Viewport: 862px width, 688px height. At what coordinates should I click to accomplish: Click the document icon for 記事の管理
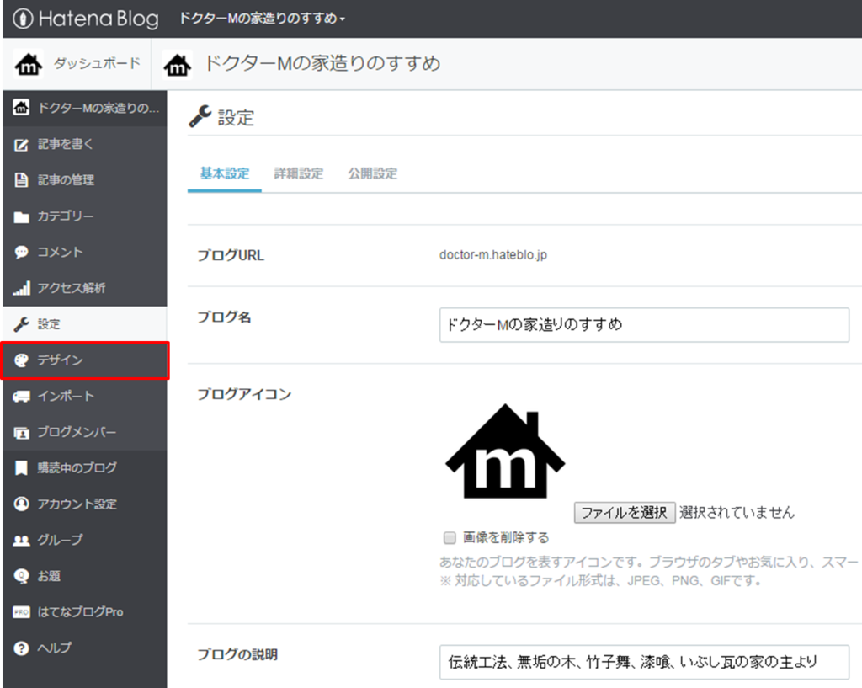(x=21, y=180)
